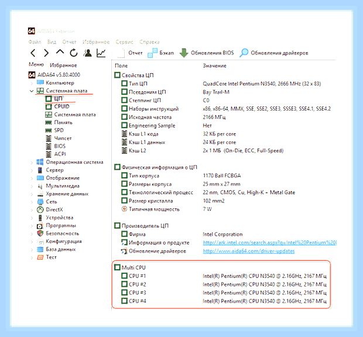Screen dimensions: 363x337
Task: Expand the Хранение данных tree node
Action: 32,194
